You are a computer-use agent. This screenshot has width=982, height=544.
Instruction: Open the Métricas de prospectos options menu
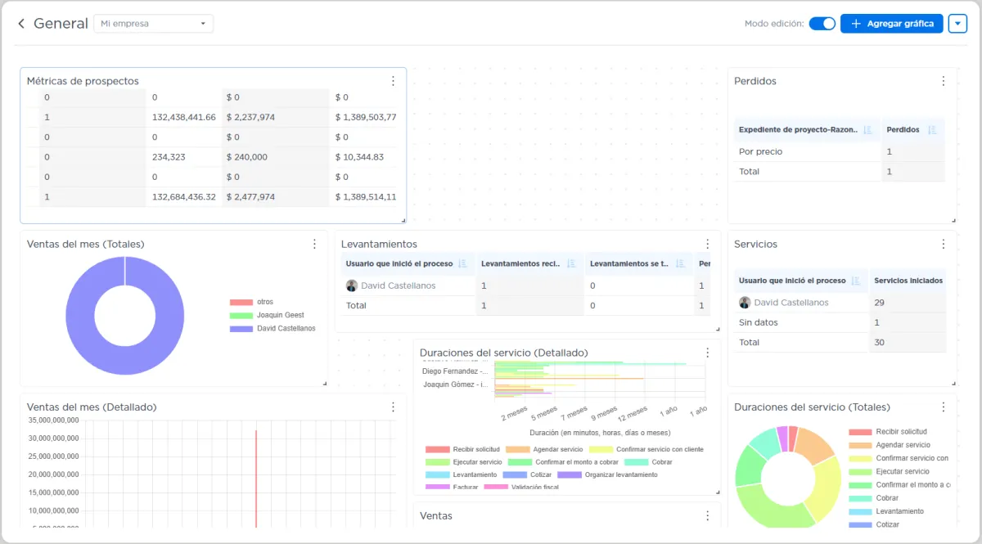393,81
